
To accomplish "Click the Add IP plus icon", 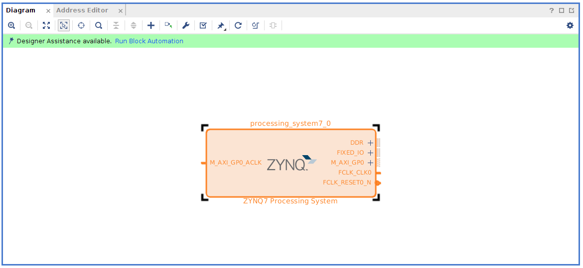I will tap(150, 26).
